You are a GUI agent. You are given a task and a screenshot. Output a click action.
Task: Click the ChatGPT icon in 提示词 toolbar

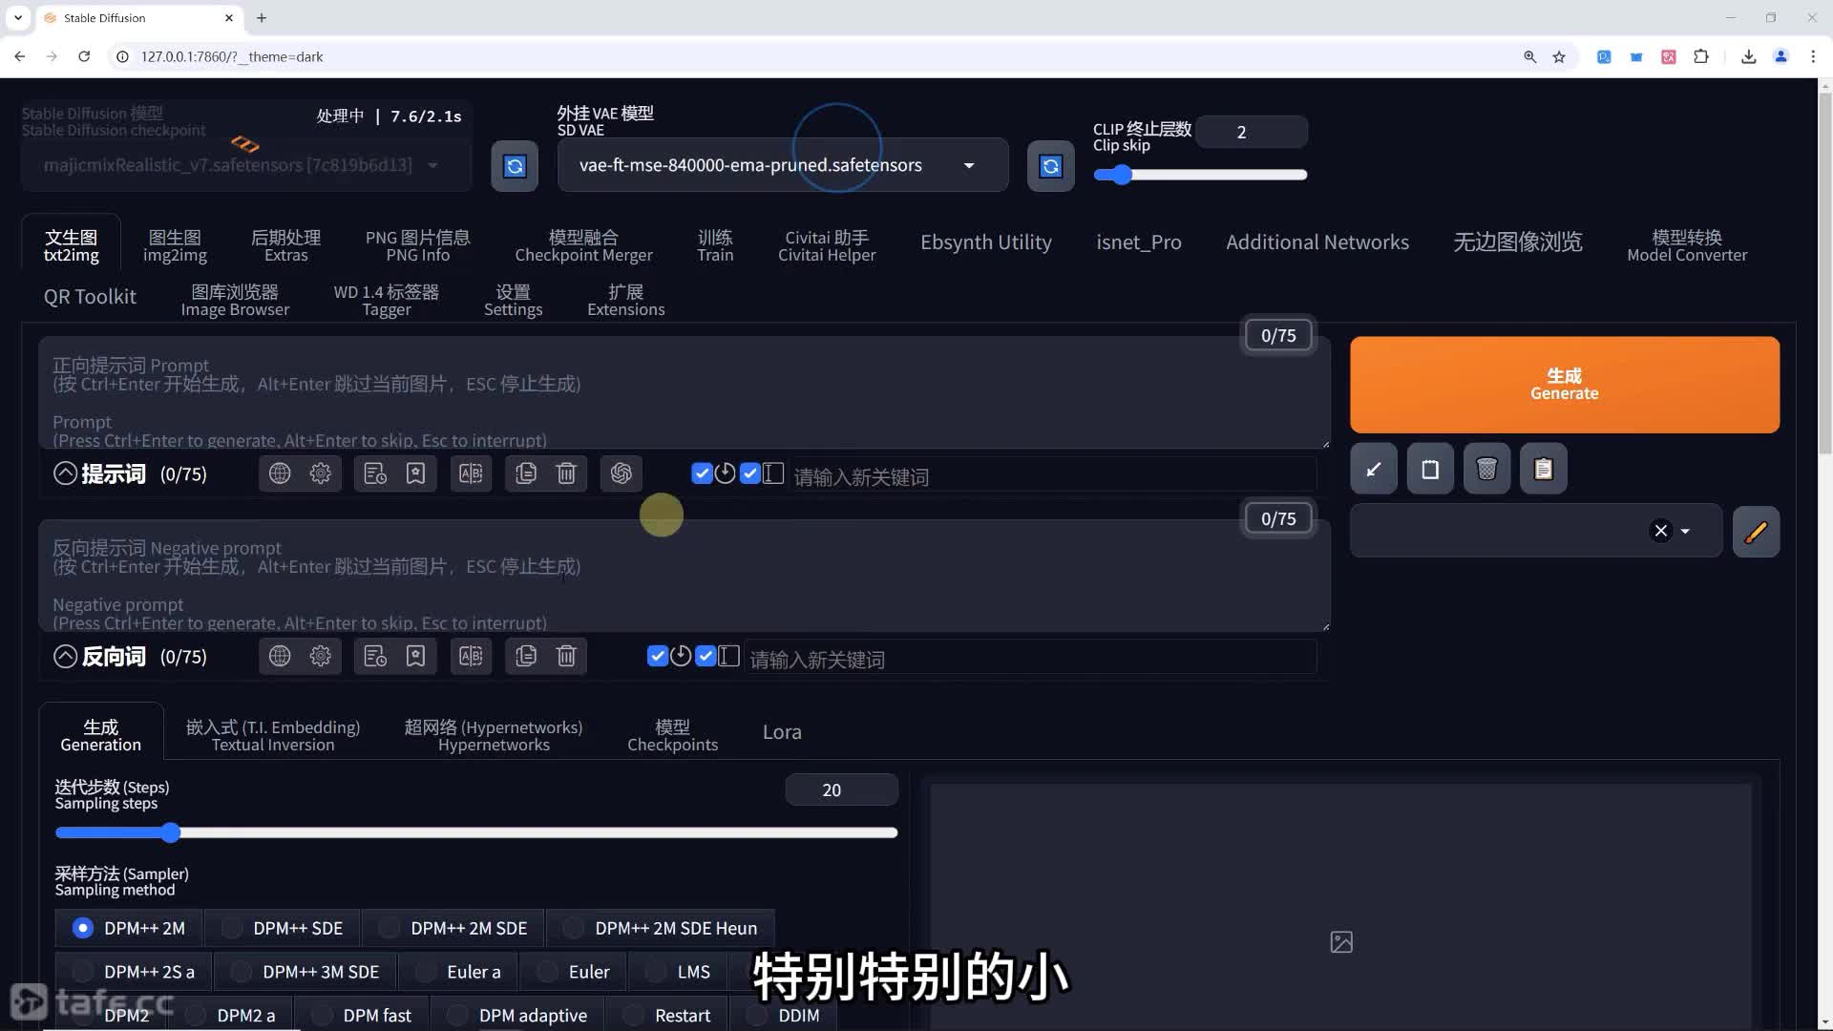[x=622, y=473]
